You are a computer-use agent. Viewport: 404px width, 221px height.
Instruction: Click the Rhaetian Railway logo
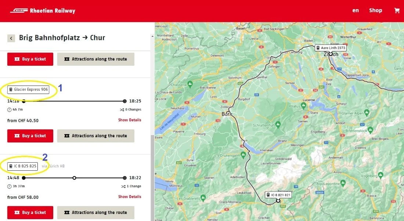(43, 11)
